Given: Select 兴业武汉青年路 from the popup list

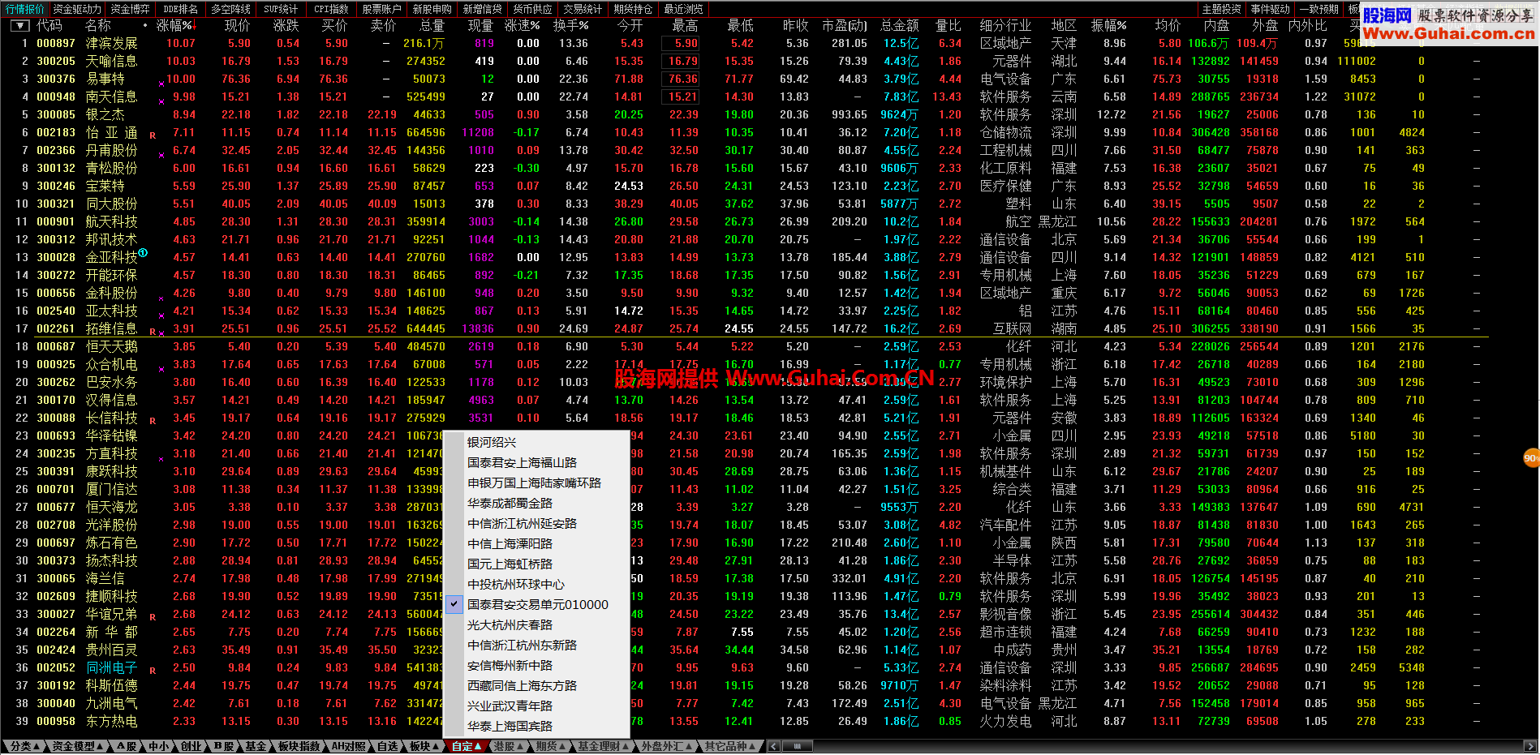Looking at the screenshot, I should tap(536, 706).
